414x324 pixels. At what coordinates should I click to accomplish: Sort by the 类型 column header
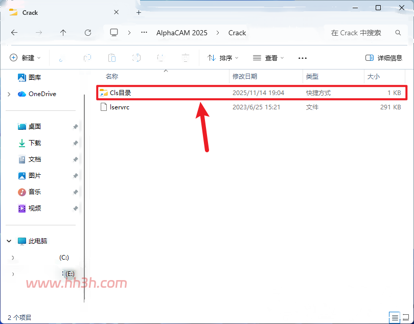point(312,77)
